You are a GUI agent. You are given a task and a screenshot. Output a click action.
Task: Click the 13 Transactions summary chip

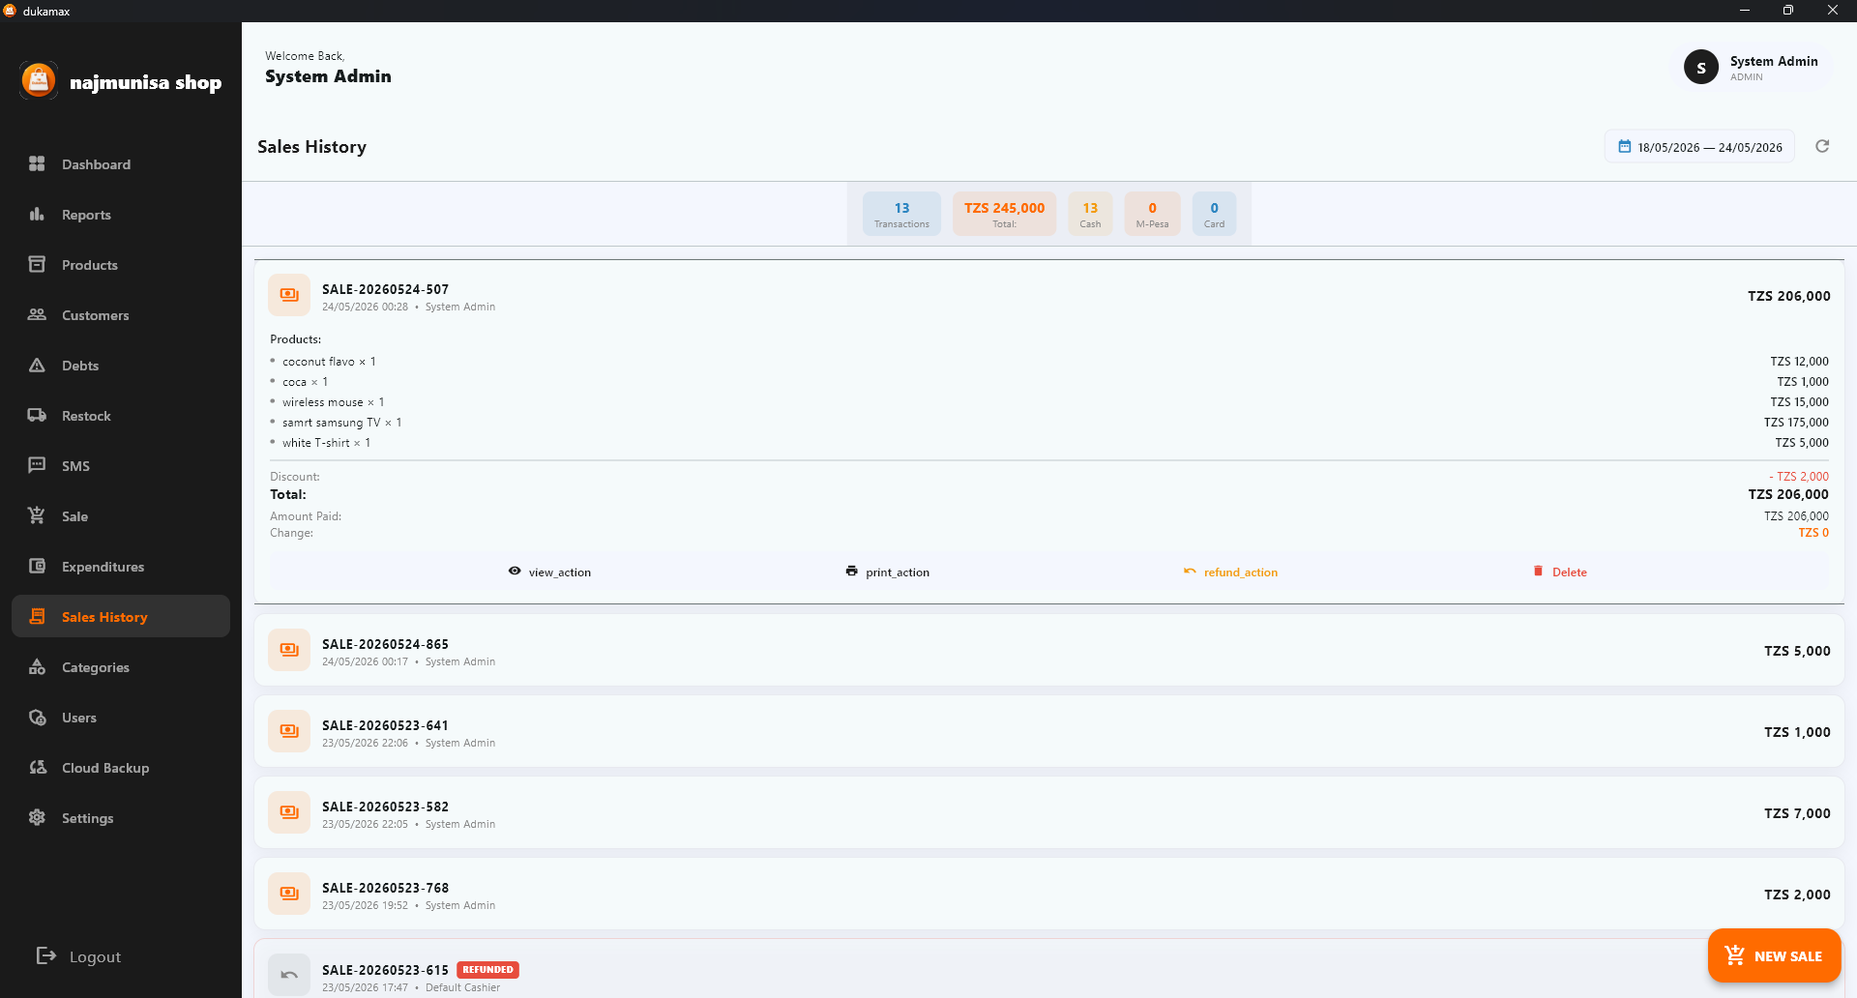point(901,214)
